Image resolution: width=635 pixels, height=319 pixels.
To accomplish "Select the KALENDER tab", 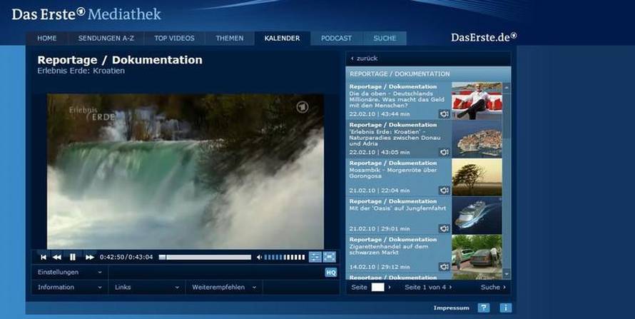I will click(x=283, y=39).
